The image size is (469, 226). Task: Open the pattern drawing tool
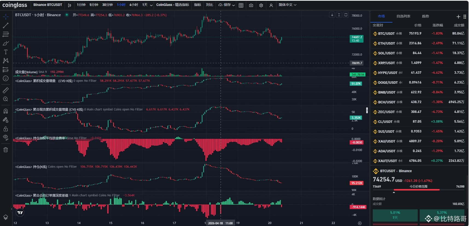[x=5, y=61]
